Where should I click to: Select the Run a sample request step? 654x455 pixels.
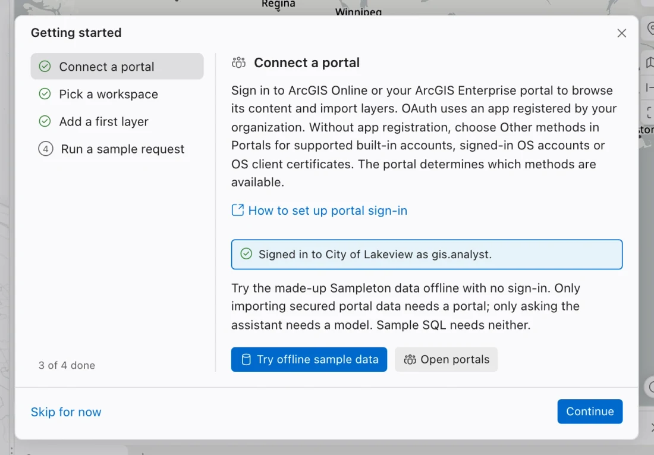pyautogui.click(x=117, y=149)
